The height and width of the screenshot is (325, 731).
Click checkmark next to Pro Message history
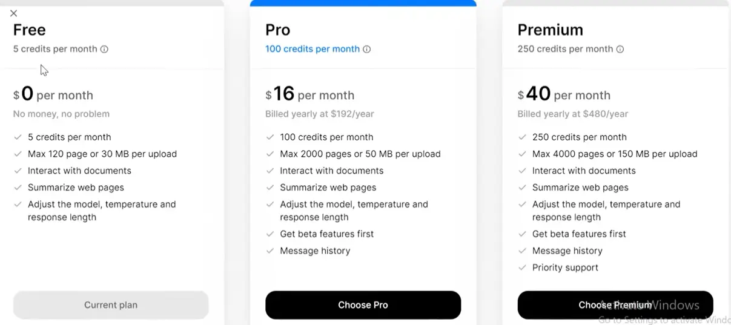pos(270,251)
